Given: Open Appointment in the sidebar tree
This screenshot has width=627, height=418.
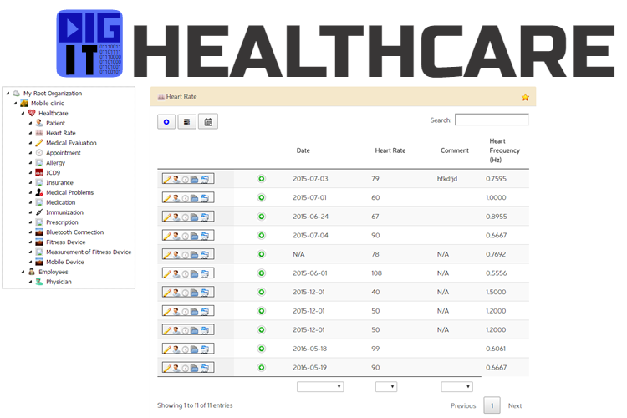Looking at the screenshot, I should tap(64, 153).
